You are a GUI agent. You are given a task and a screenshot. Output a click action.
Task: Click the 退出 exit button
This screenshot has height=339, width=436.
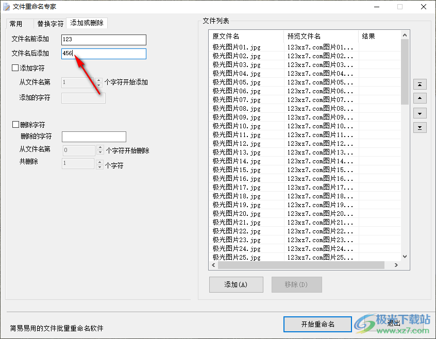pyautogui.click(x=393, y=323)
